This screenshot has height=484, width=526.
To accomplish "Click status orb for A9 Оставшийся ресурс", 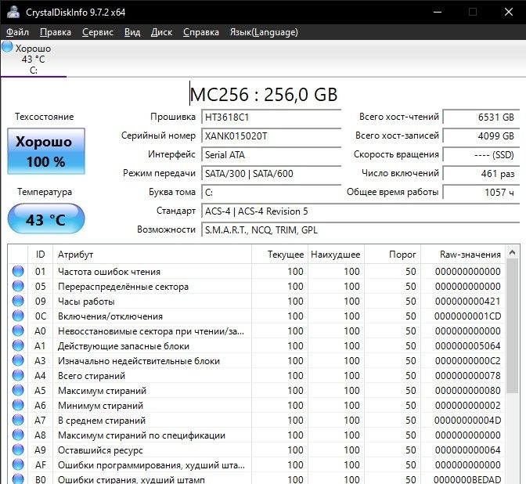I will (x=18, y=450).
